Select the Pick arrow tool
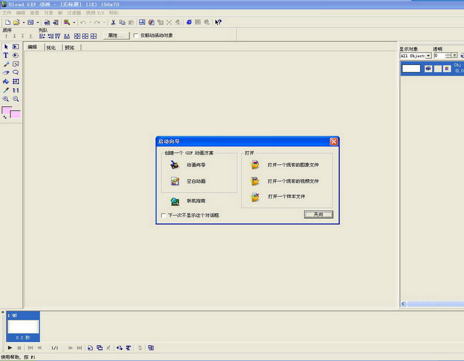This screenshot has height=361, width=464. 6,47
